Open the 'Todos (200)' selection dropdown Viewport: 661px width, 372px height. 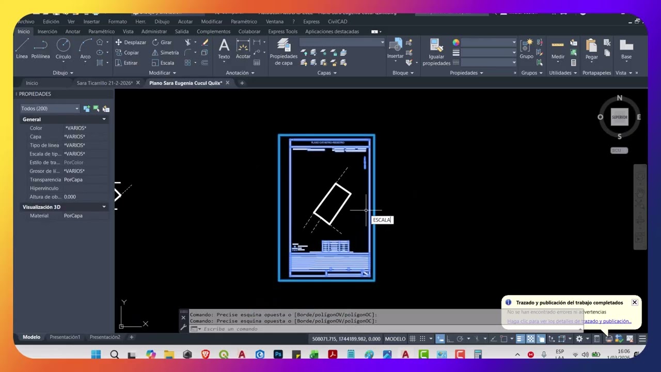[x=50, y=109]
